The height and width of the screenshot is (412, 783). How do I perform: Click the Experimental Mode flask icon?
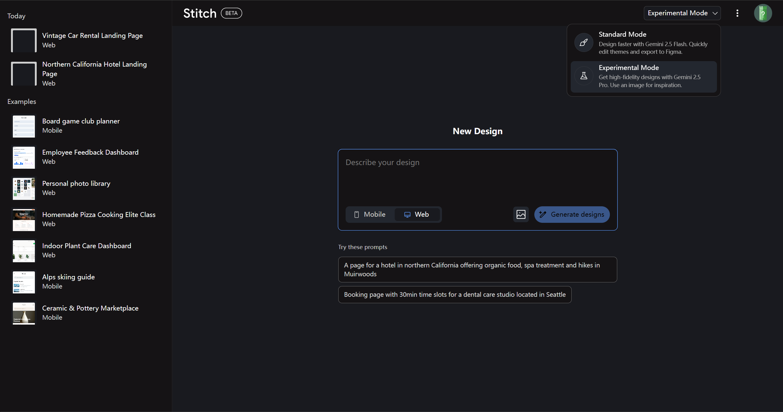tap(584, 76)
